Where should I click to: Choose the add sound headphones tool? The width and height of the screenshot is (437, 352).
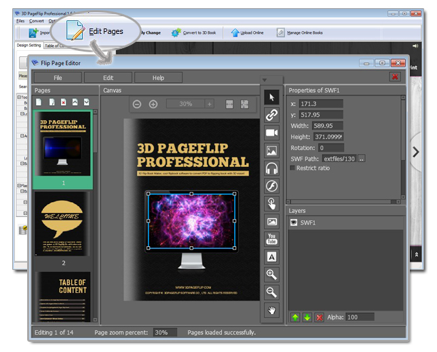pyautogui.click(x=271, y=168)
